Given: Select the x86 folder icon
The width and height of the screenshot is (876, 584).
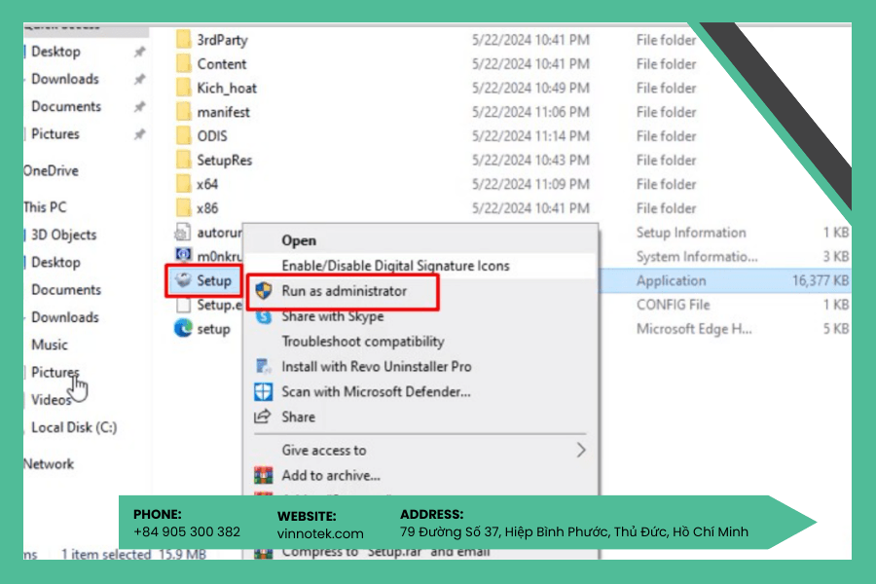Looking at the screenshot, I should coord(183,208).
